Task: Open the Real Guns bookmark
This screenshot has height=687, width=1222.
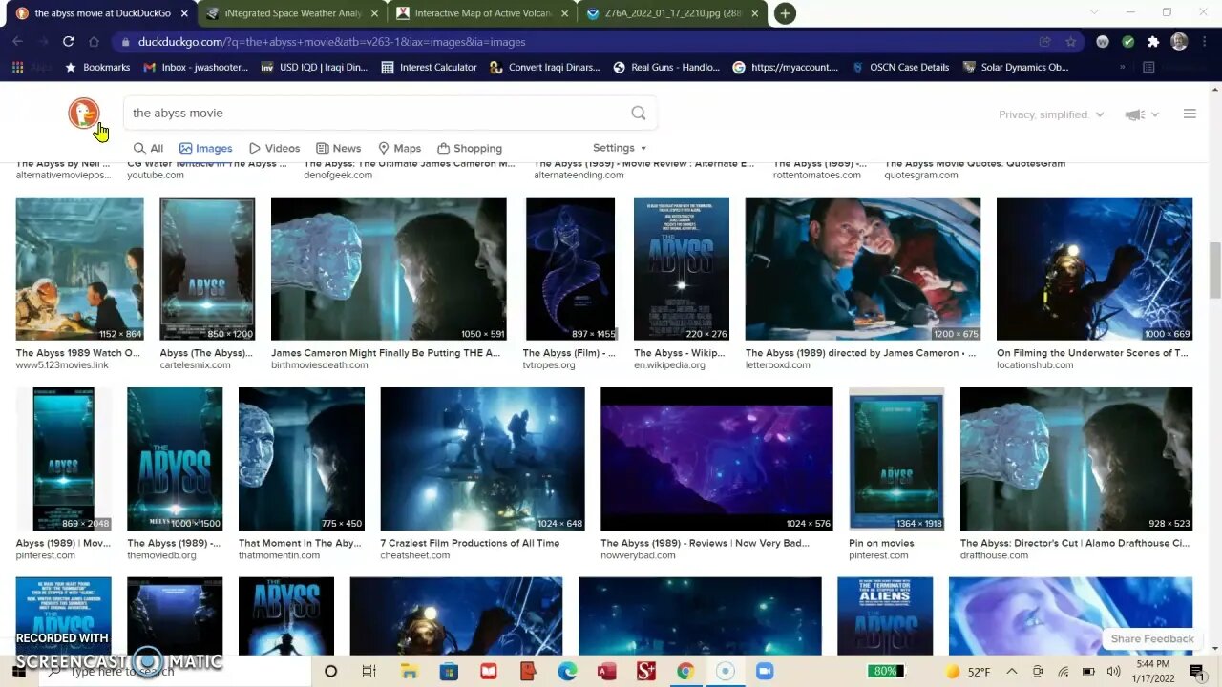Action: (666, 68)
